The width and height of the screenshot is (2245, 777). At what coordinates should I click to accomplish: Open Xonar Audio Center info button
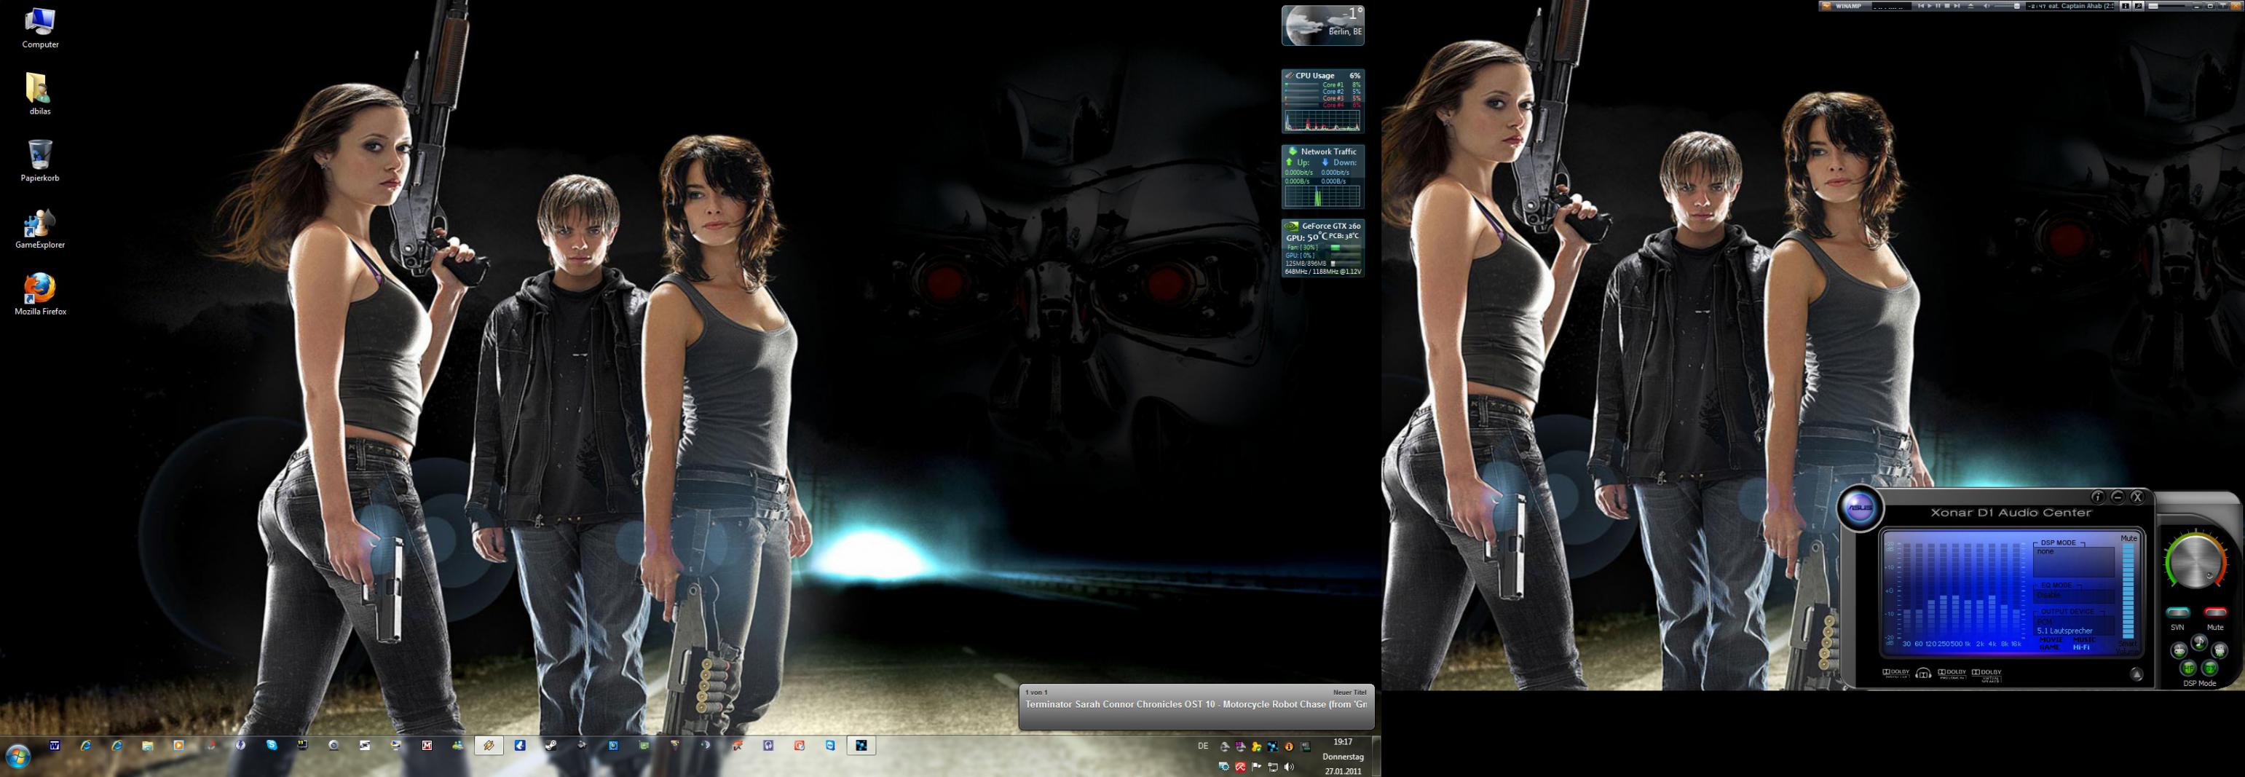[2098, 497]
